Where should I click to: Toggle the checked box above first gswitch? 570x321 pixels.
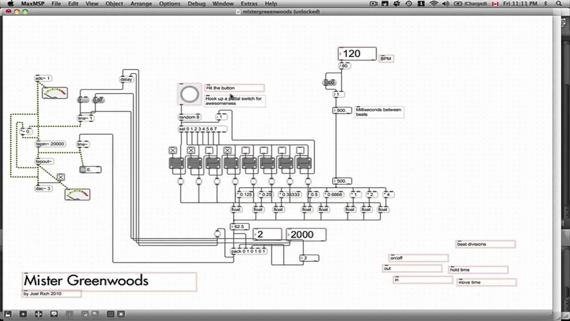pos(173,150)
